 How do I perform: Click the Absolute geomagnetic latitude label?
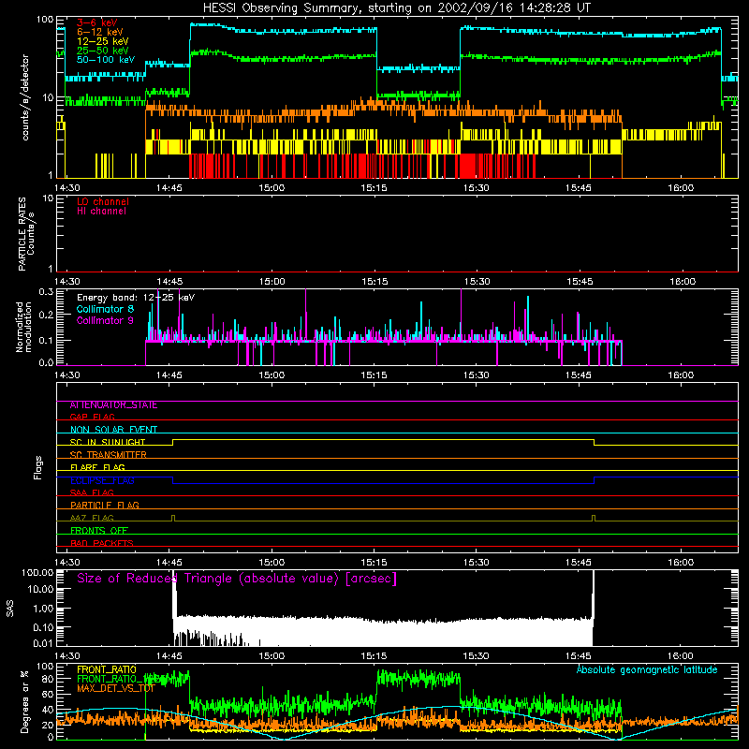click(x=647, y=670)
